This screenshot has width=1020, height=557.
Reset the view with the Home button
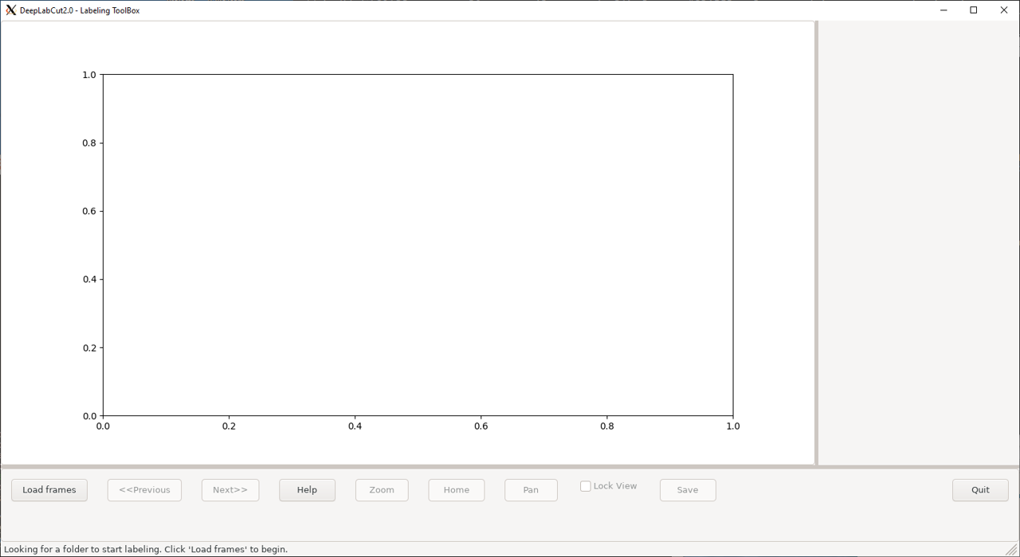tap(457, 490)
